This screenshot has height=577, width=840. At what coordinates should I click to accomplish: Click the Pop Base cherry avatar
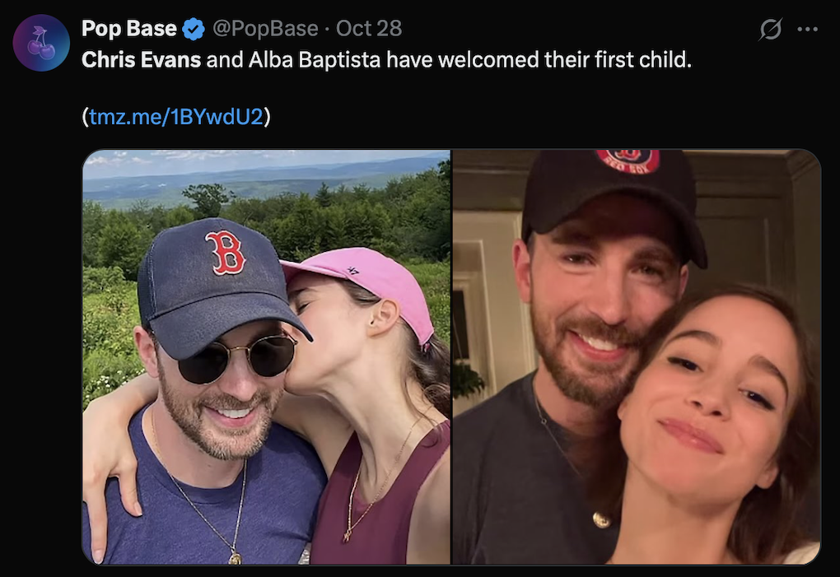coord(41,43)
